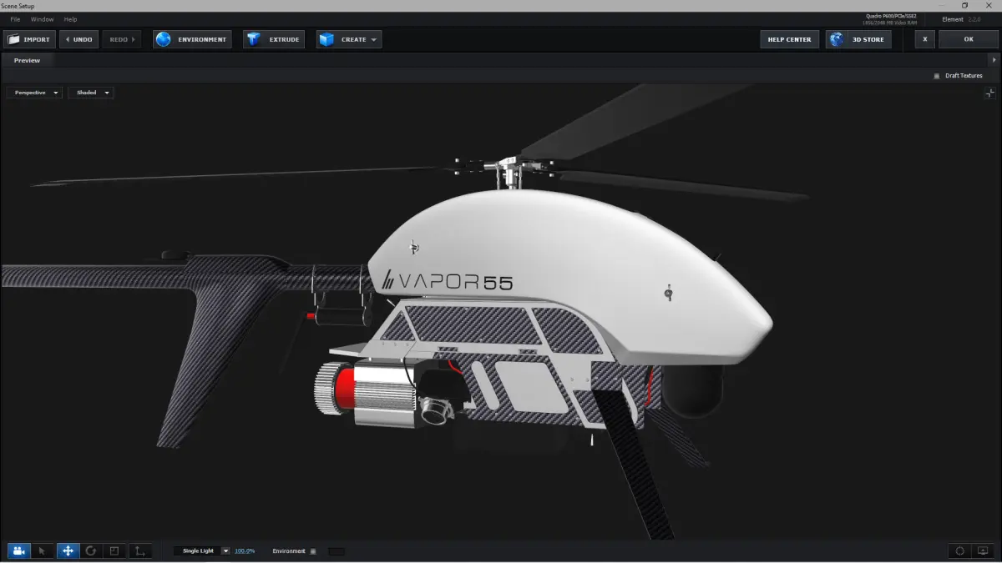Screen dimensions: 1002x563
Task: Click the Import folder icon
Action: pyautogui.click(x=13, y=39)
